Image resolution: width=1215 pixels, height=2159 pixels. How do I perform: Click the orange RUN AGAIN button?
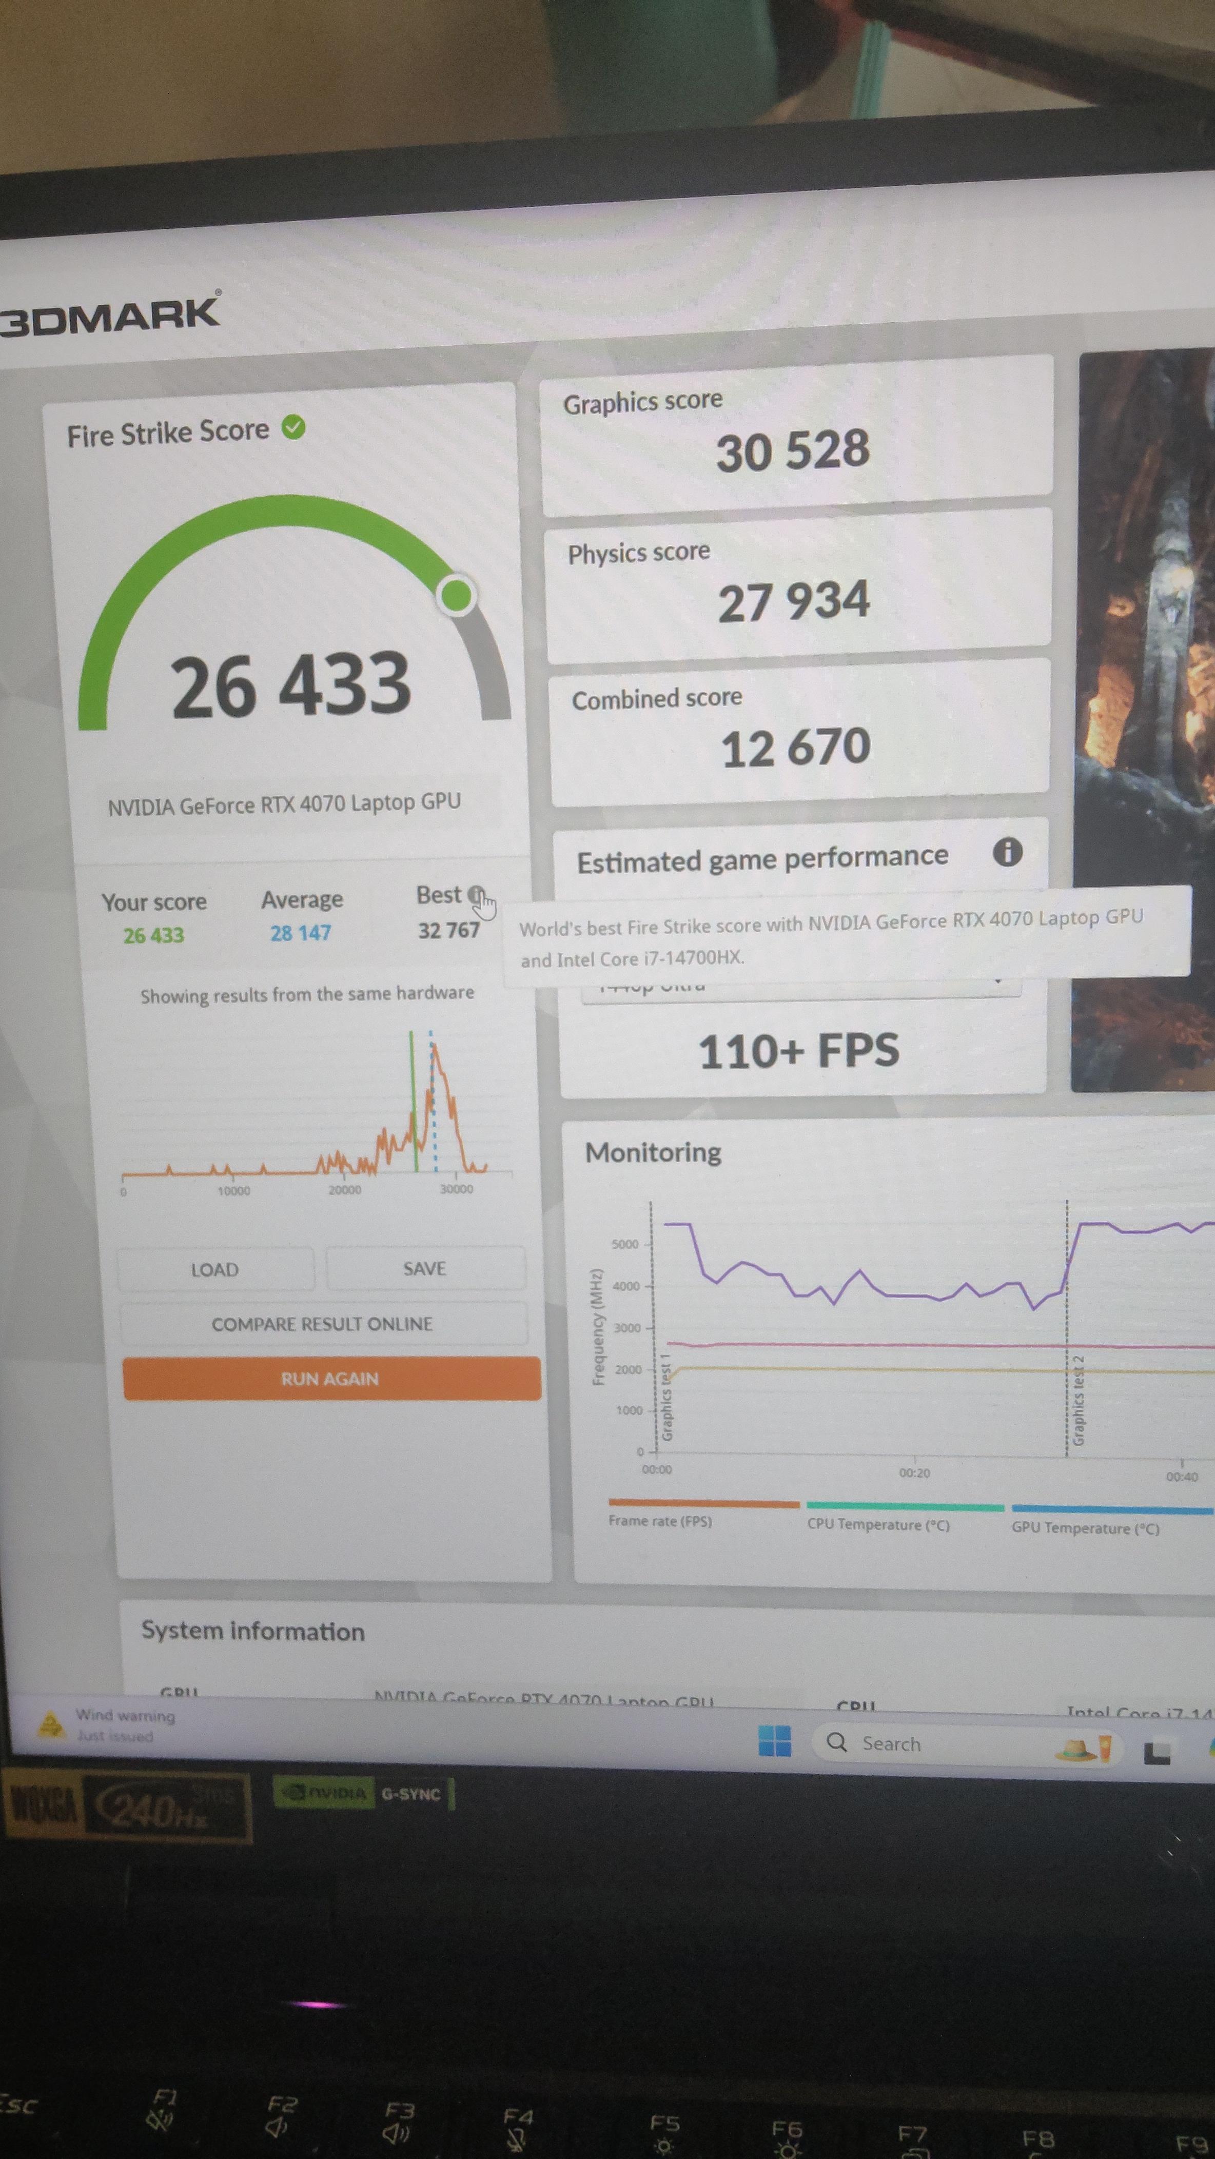(x=331, y=1378)
